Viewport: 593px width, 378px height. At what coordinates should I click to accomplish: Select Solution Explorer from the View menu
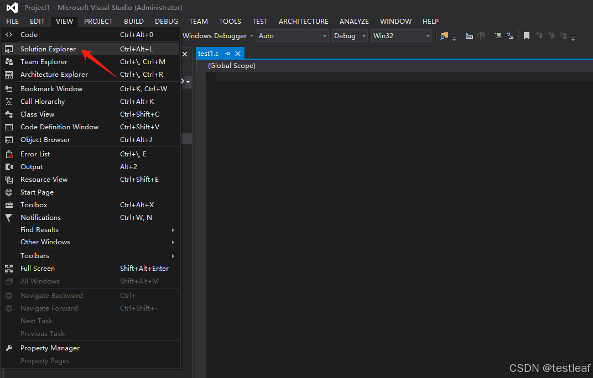point(90,49)
